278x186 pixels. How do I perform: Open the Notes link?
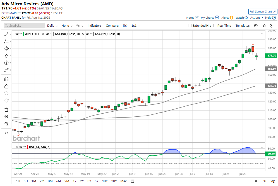192,18
